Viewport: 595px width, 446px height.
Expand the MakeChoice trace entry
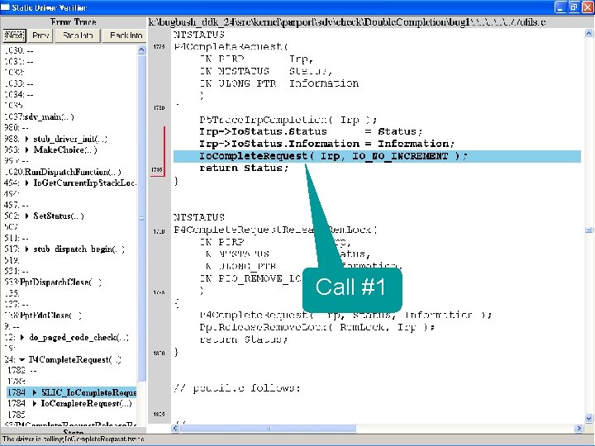point(26,150)
